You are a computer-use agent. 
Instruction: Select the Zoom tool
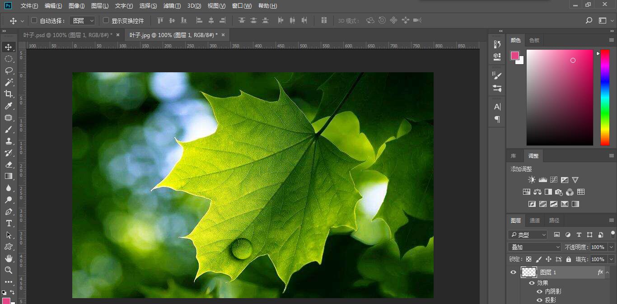[9, 270]
